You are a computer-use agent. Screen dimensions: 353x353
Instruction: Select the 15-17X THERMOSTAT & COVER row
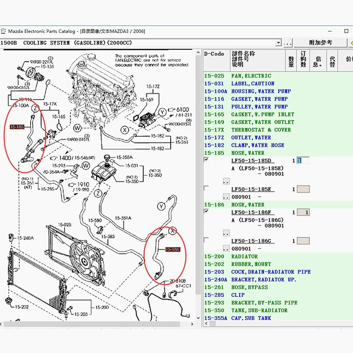pos(278,130)
